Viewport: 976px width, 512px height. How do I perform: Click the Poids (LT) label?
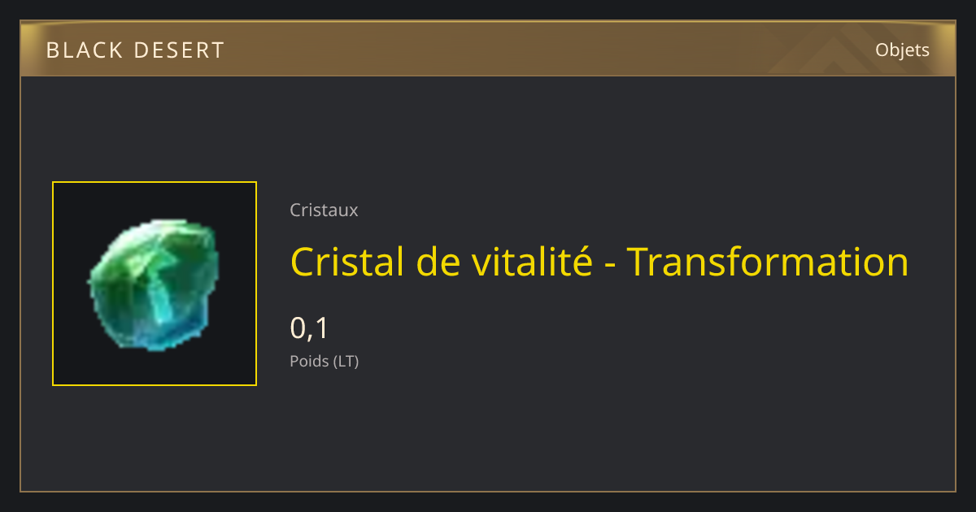[324, 361]
